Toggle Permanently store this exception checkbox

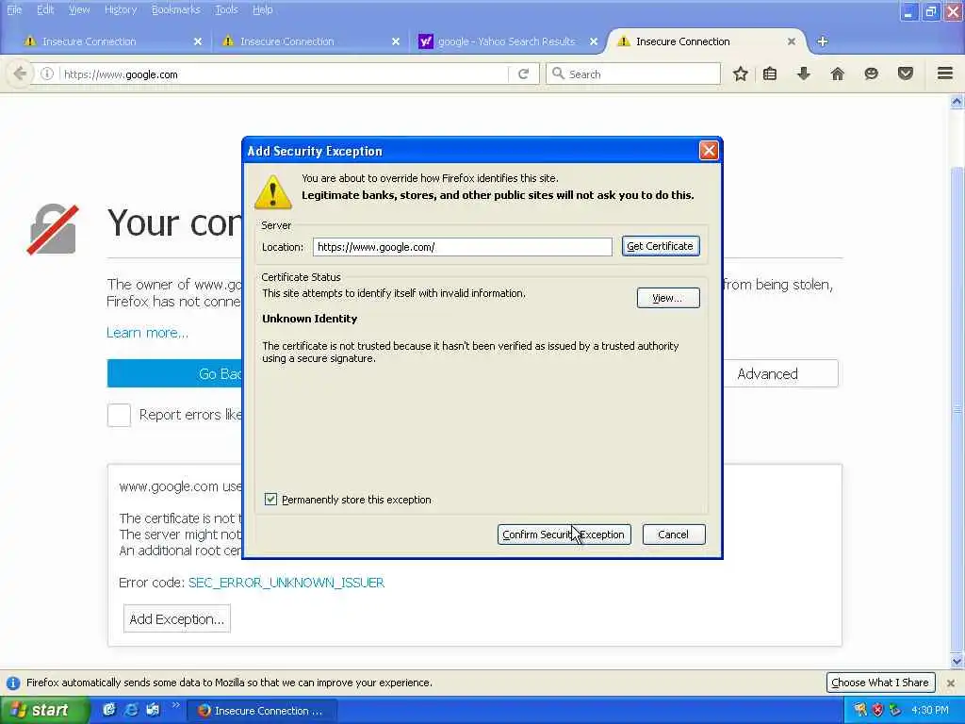pos(270,500)
